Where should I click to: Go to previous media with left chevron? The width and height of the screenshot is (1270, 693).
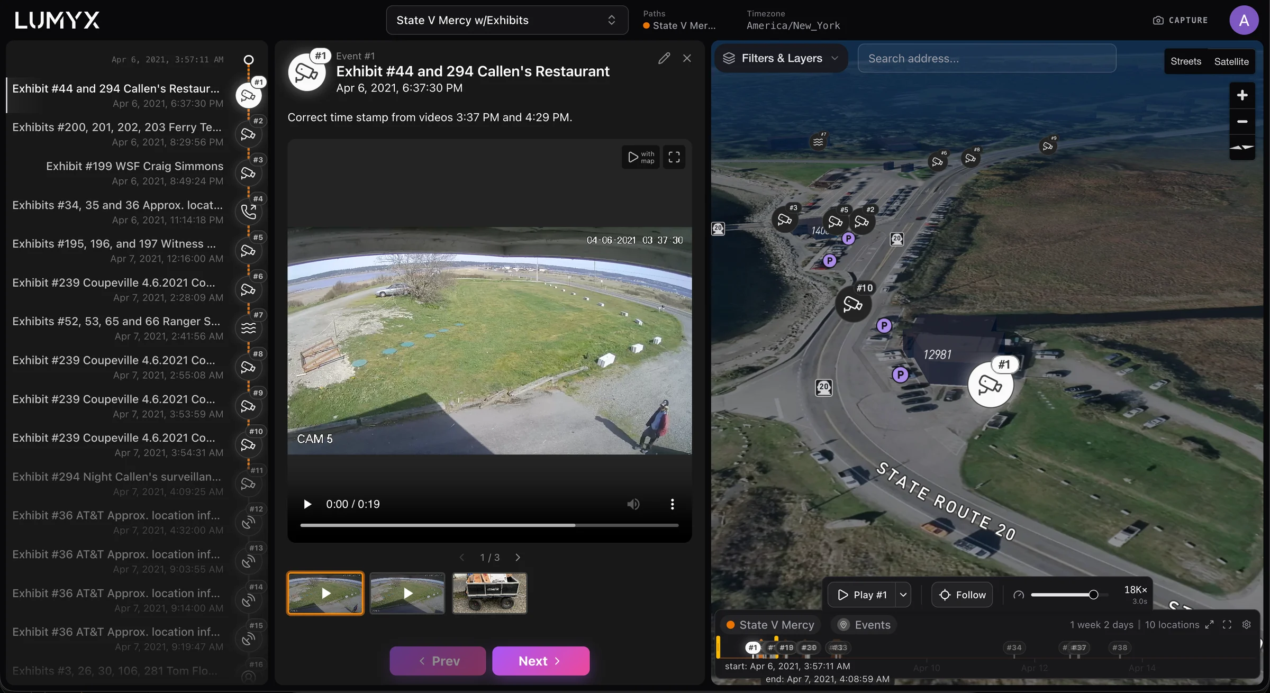(x=462, y=558)
